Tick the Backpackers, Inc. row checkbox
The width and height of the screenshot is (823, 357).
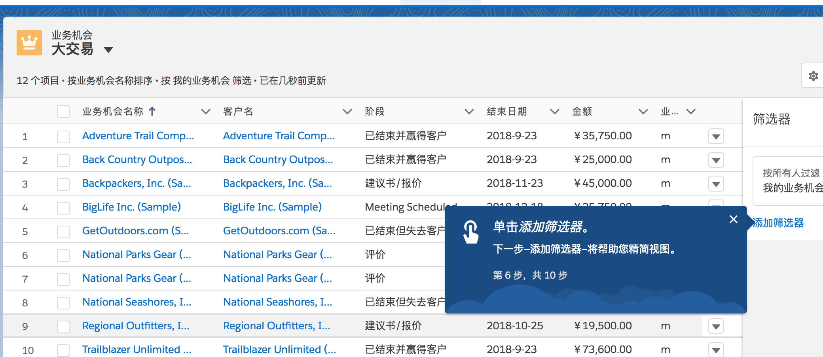(63, 184)
